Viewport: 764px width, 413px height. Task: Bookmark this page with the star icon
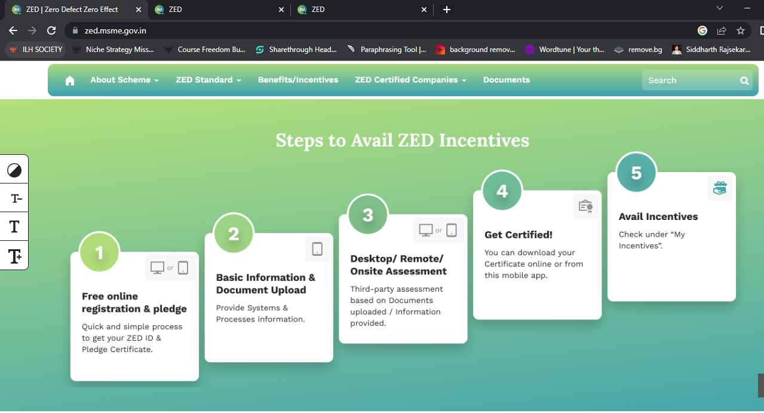(x=741, y=30)
